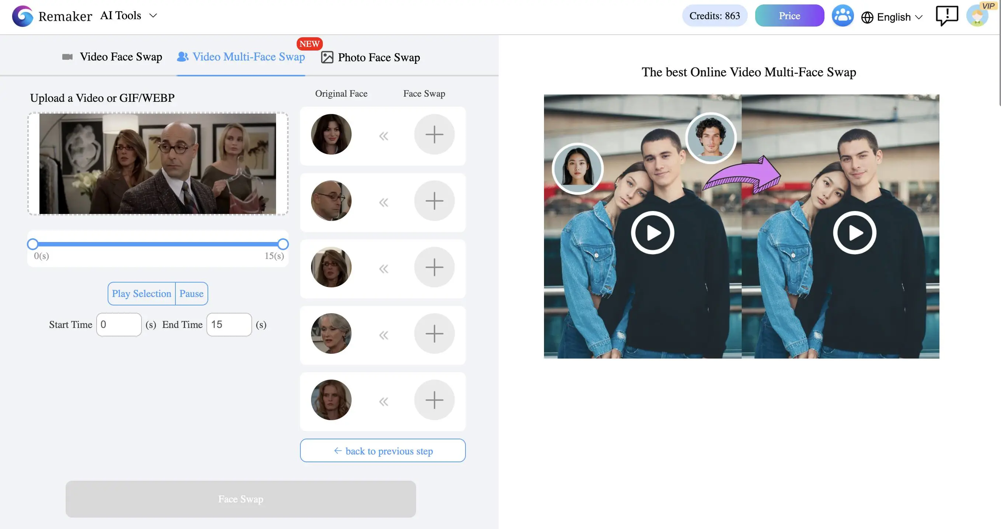Click back to previous step button
Screen dimensions: 1001x529
[x=383, y=450]
